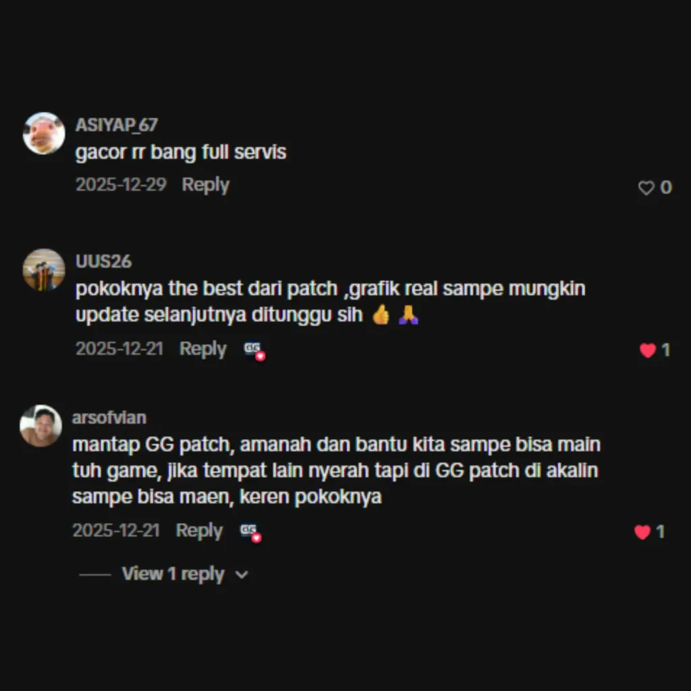Open the arsofvian username link

coord(109,418)
